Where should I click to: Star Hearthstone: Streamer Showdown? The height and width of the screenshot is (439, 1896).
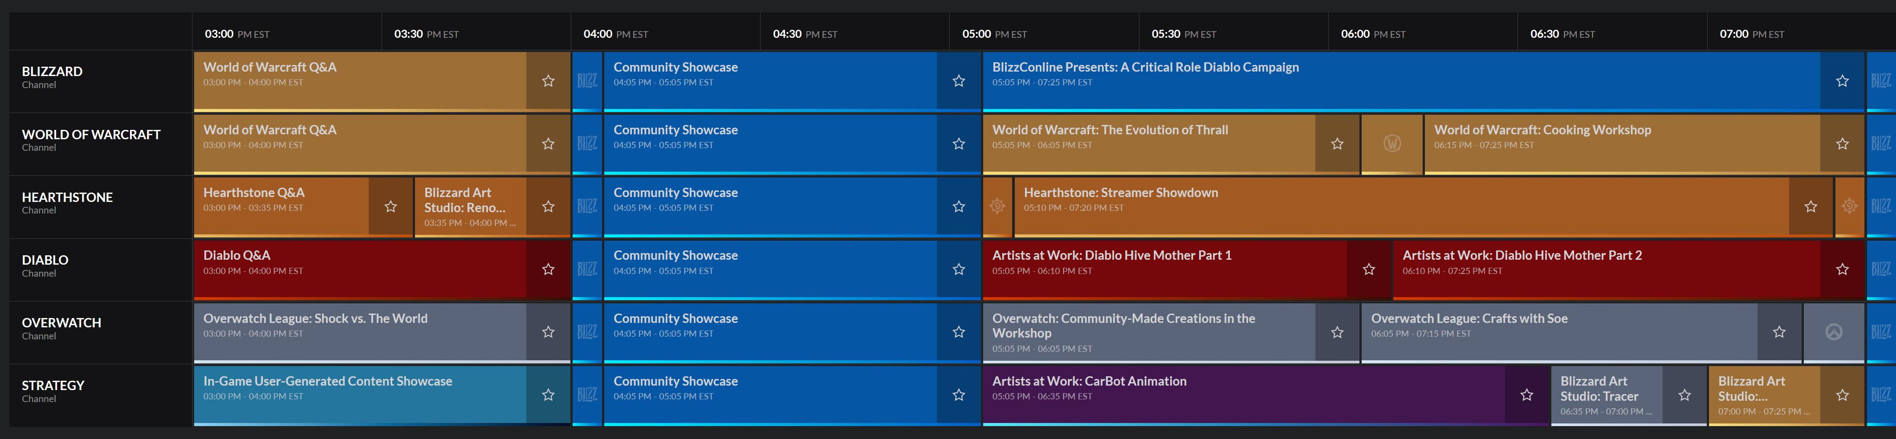click(x=1811, y=207)
